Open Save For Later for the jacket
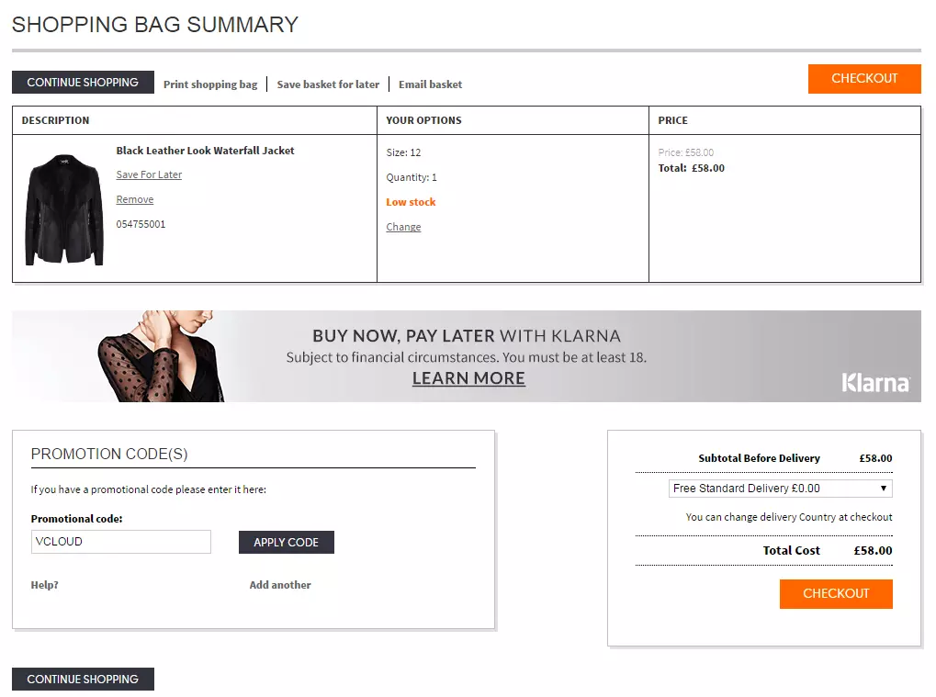Screen dimensions: 936x697 pos(148,174)
